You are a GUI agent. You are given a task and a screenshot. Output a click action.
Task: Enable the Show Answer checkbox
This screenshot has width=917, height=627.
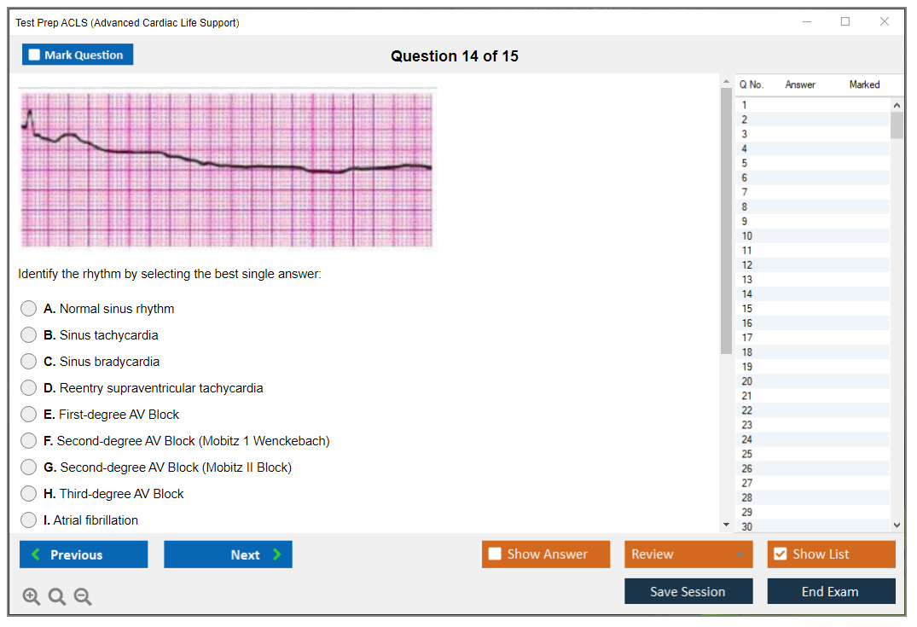click(x=496, y=554)
